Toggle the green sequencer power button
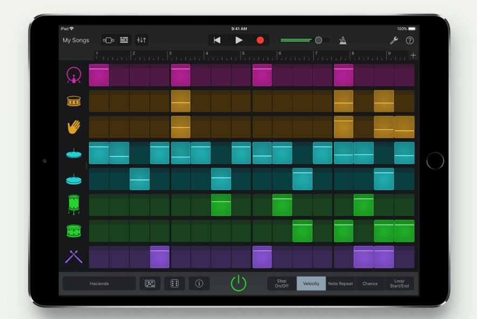The image size is (477, 319). 238,283
